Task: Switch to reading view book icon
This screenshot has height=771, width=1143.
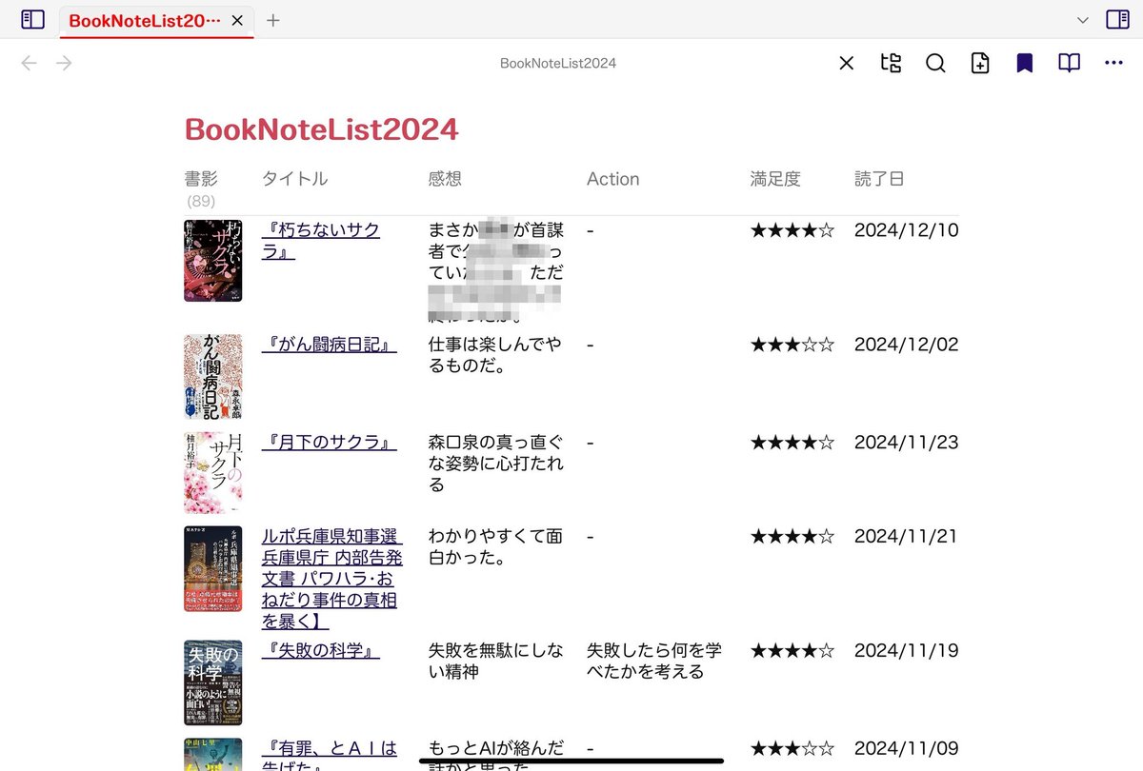Action: pyautogui.click(x=1069, y=63)
